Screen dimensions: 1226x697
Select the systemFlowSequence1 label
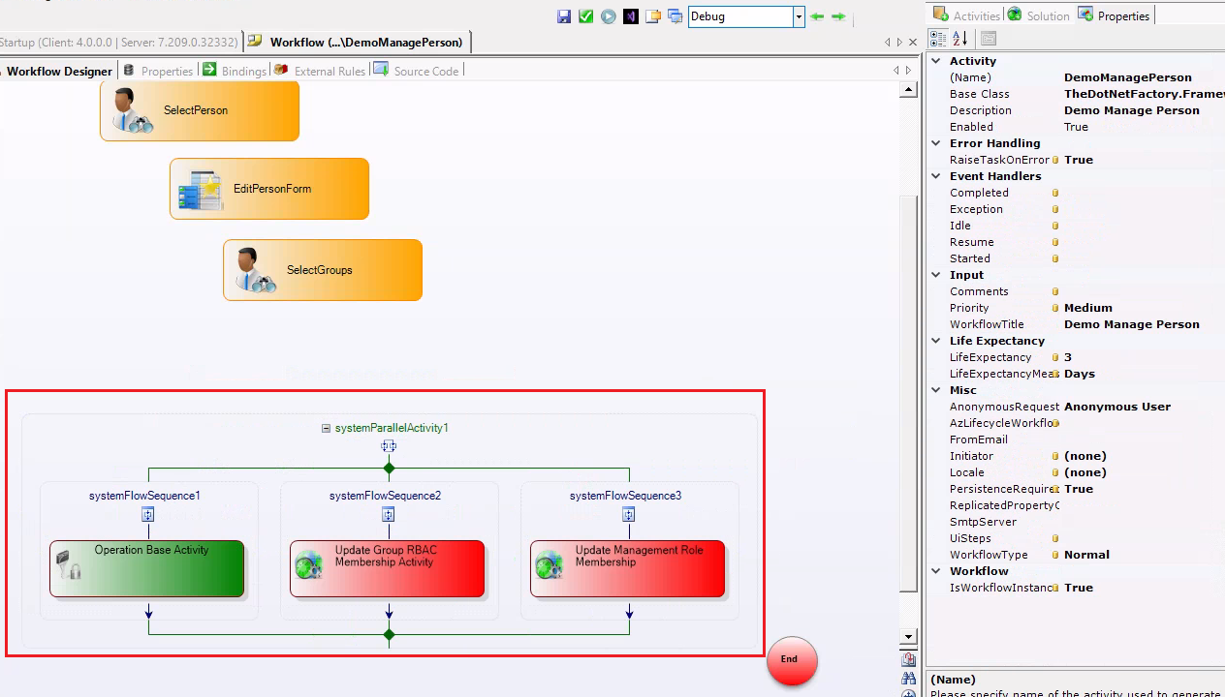point(144,496)
